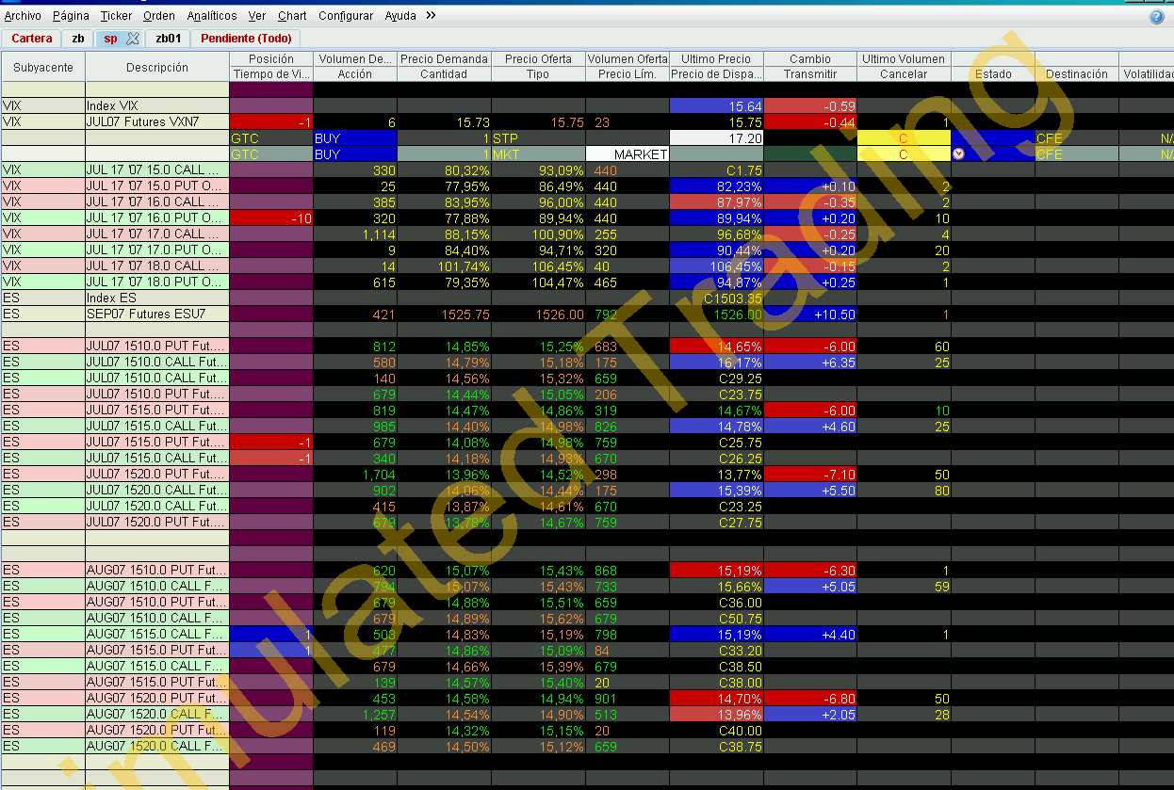Select the Index ES description row
This screenshot has height=790, width=1174.
click(x=157, y=298)
